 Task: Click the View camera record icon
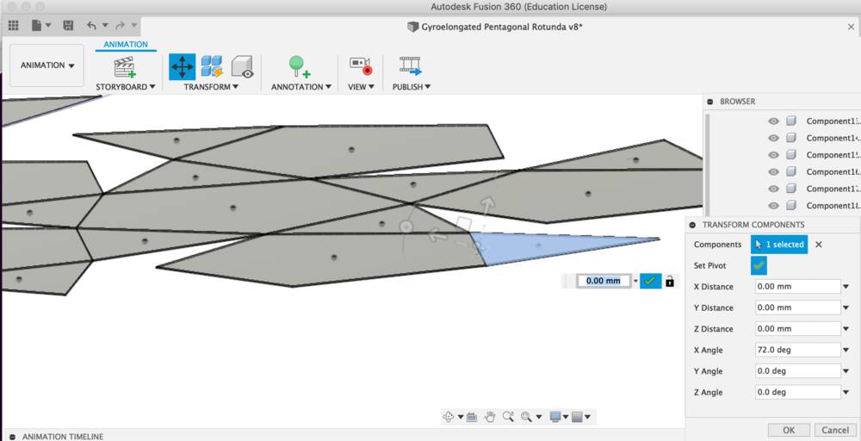(361, 66)
